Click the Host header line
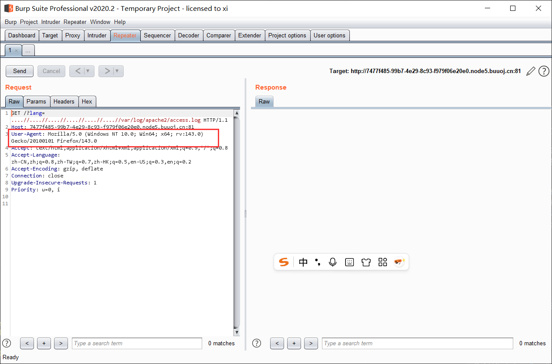The width and height of the screenshot is (552, 364). (103, 127)
